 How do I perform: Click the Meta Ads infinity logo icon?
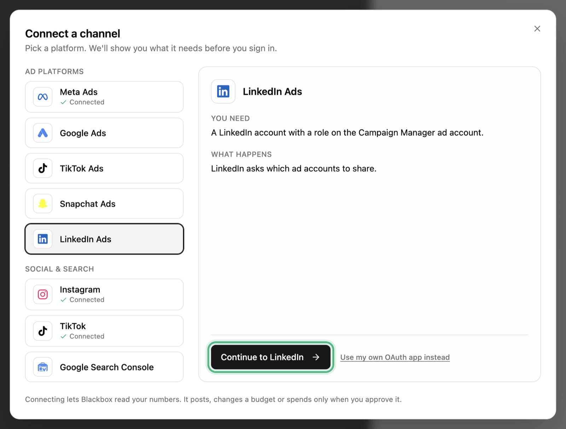tap(43, 97)
